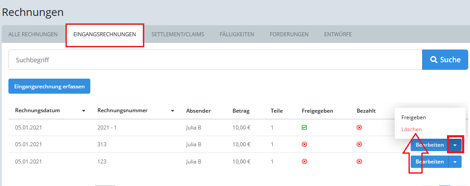Choose Löschen from the dropdown menu
This screenshot has width=470, height=186.
(x=412, y=129)
